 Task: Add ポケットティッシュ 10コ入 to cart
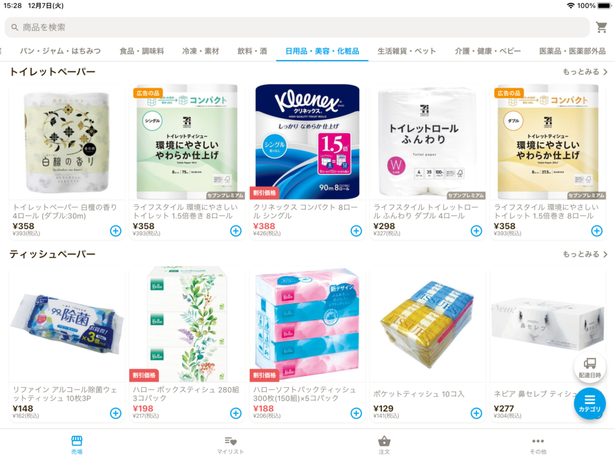pyautogui.click(x=476, y=413)
